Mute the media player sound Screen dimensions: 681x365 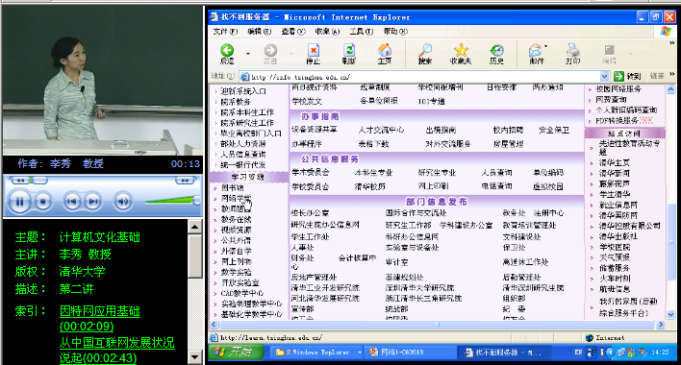pyautogui.click(x=123, y=201)
